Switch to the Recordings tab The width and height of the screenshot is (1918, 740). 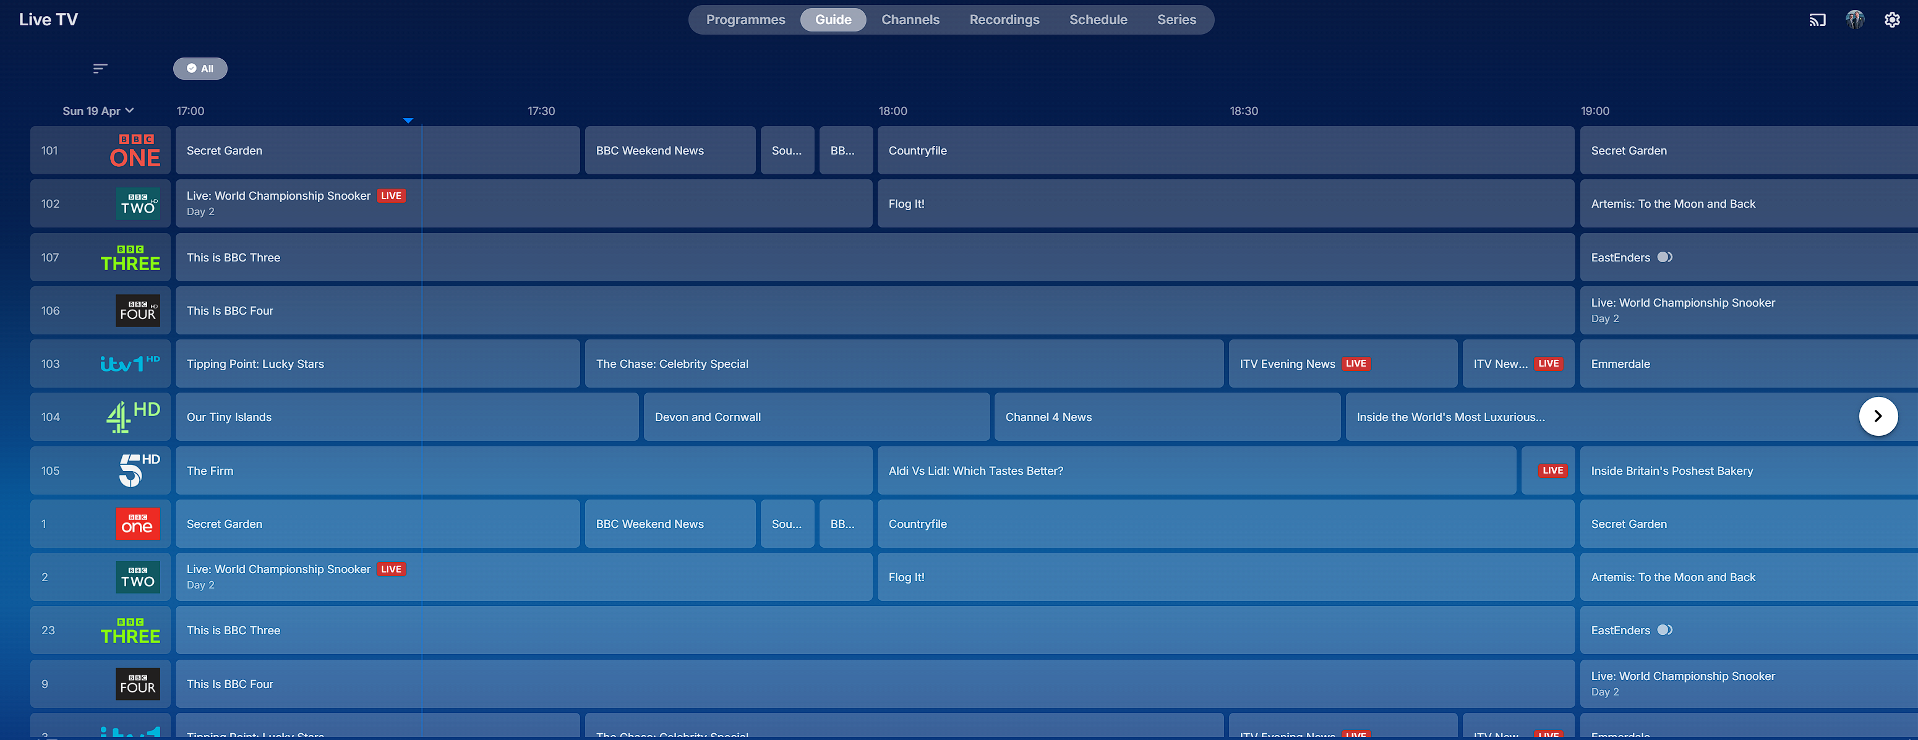[x=1004, y=20]
